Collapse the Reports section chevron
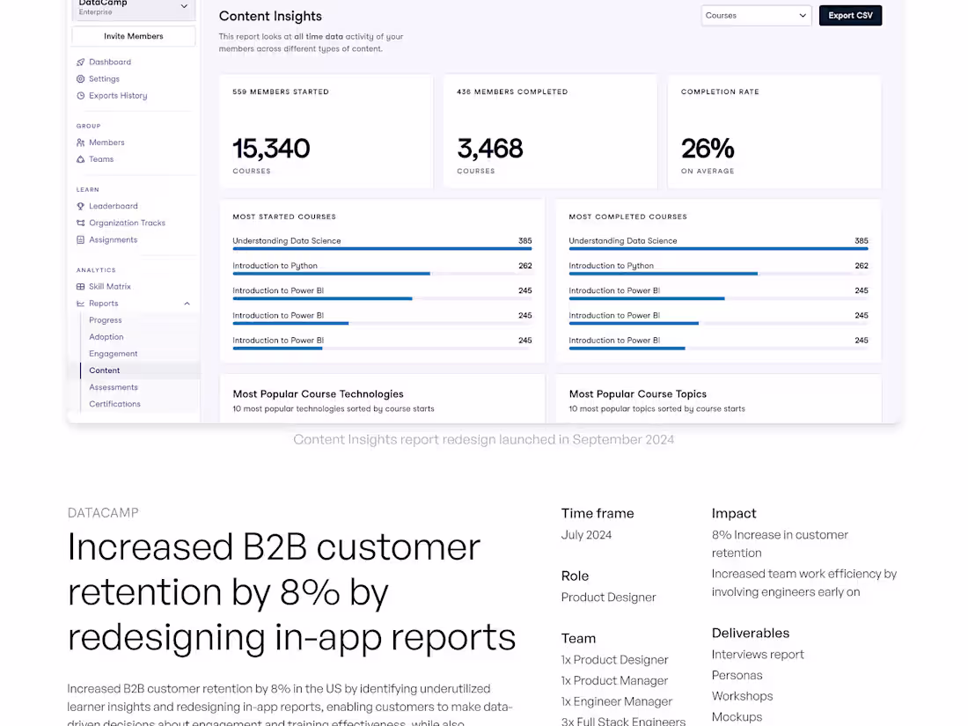Screen dimensions: 968x726 click(x=187, y=303)
